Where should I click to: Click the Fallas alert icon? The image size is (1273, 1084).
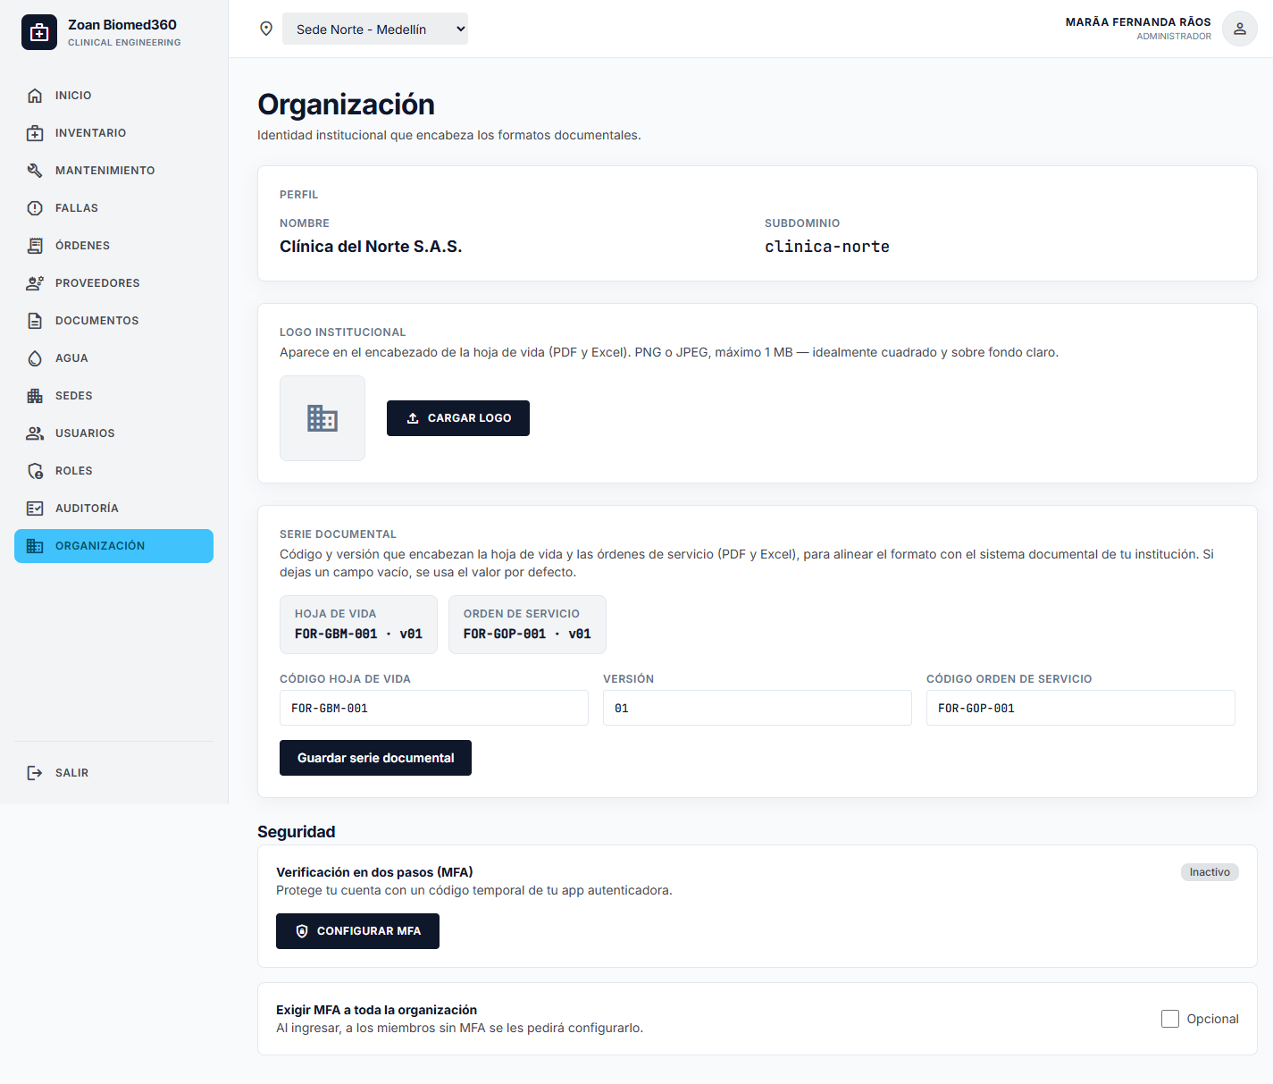[x=35, y=208]
